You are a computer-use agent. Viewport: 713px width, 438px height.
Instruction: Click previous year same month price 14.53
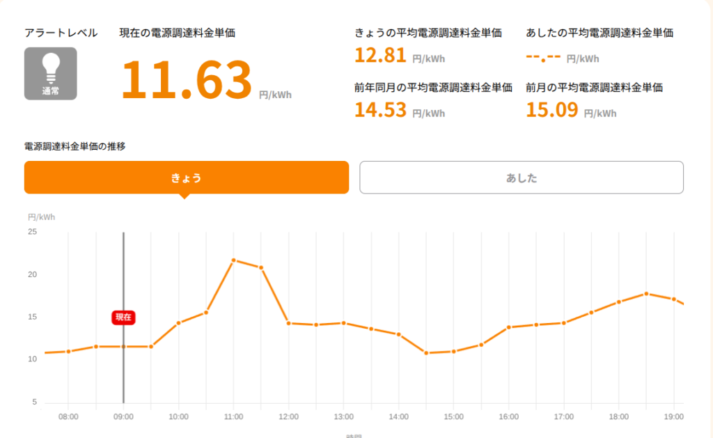pos(380,110)
